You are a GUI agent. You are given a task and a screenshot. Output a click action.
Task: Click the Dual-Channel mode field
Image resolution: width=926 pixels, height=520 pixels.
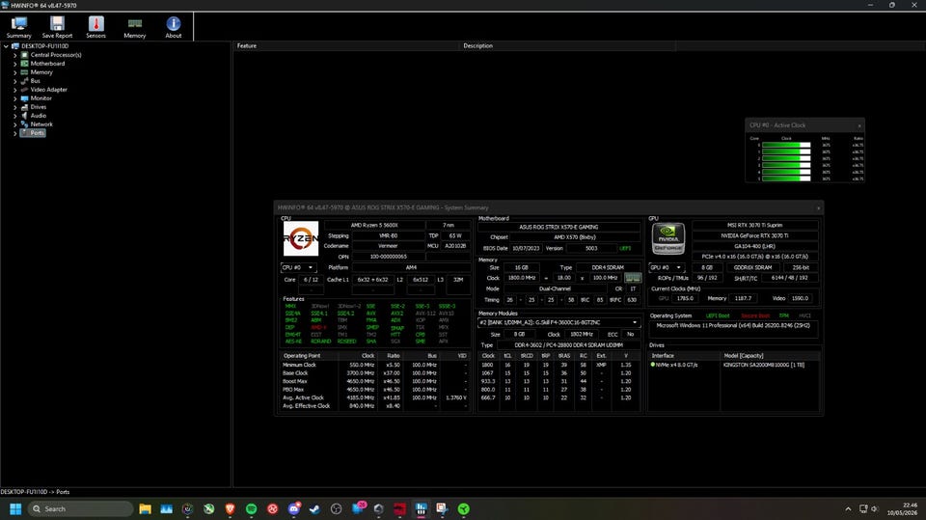(x=555, y=289)
